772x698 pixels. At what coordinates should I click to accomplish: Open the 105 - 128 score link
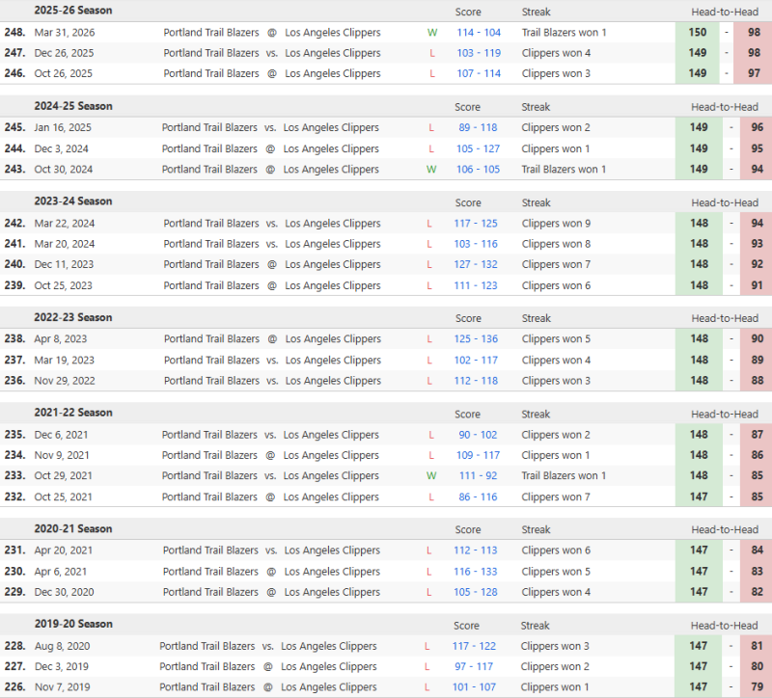click(475, 593)
